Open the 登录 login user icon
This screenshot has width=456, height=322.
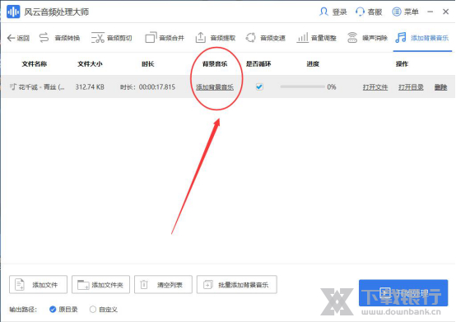[x=323, y=12]
